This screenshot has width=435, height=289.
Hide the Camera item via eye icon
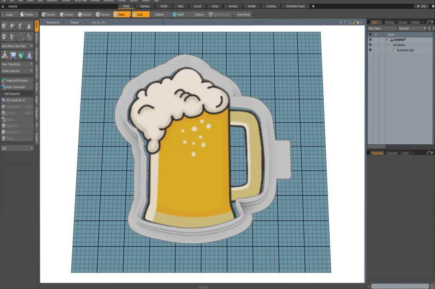(370, 45)
